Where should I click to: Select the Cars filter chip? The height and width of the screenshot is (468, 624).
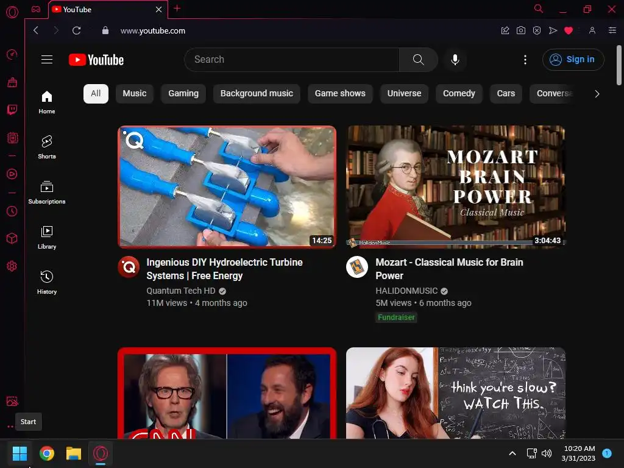coord(506,93)
